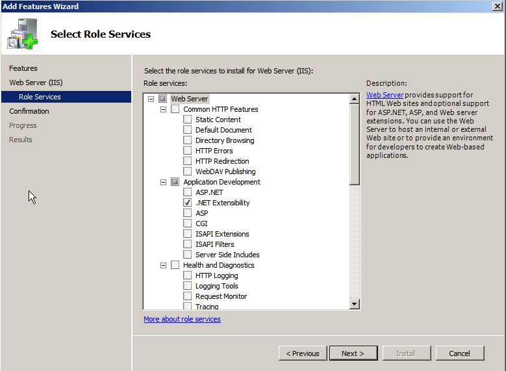Screen dimensions: 506x371
Task: Collapse Health and Diagnostics node
Action: pyautogui.click(x=163, y=265)
